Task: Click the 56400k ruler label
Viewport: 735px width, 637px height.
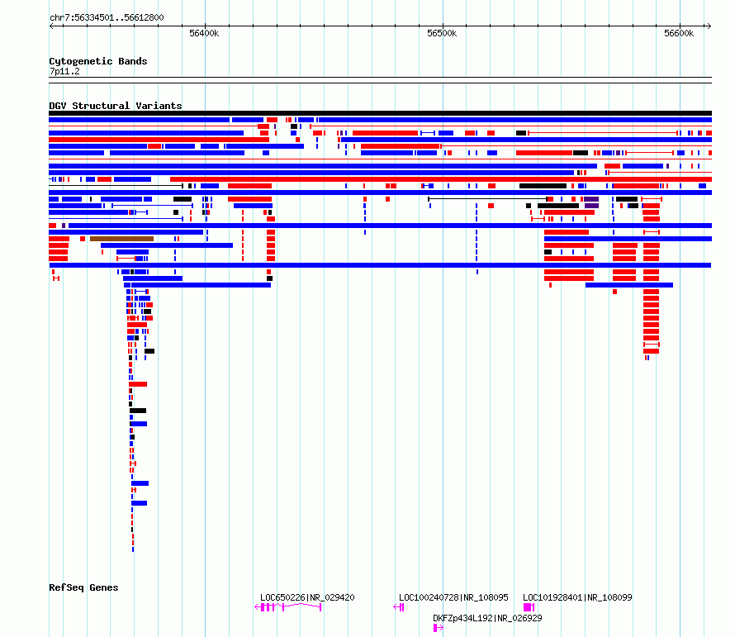Action: (204, 33)
